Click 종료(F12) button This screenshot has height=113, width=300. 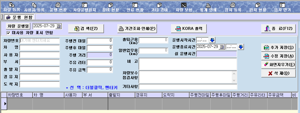(278, 29)
